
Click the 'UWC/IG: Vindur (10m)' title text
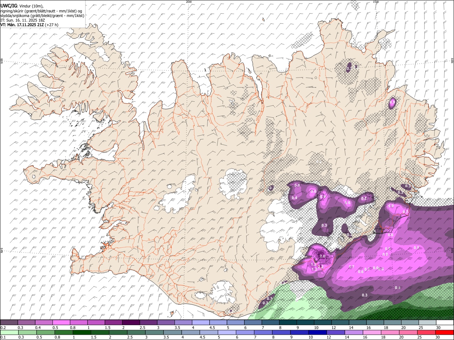[22, 6]
